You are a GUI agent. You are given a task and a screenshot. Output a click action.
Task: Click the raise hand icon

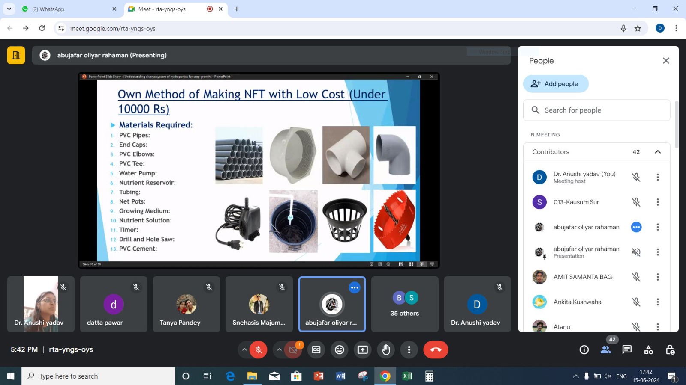(386, 350)
